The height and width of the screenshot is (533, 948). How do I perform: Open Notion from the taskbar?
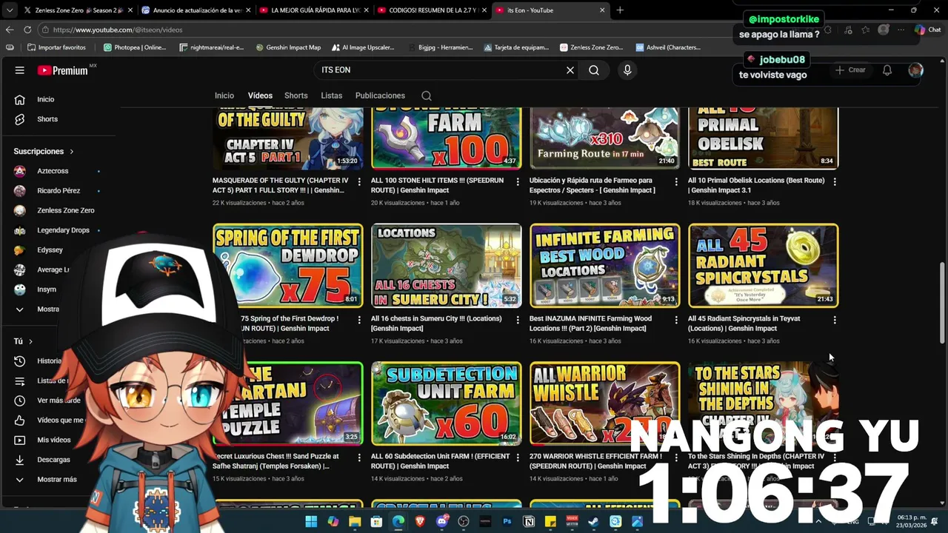[529, 522]
